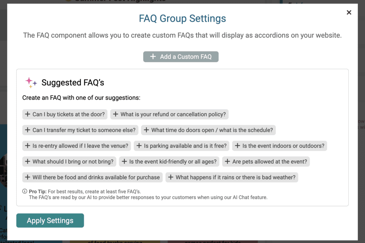The image size is (365, 243).
Task: Click plus icon beside transfer my ticket question
Action: [27, 130]
